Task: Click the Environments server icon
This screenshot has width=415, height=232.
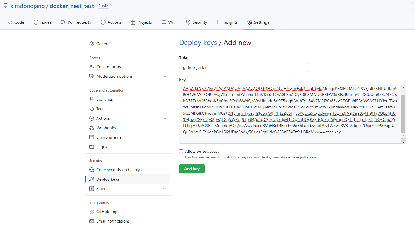Action: 92,137
